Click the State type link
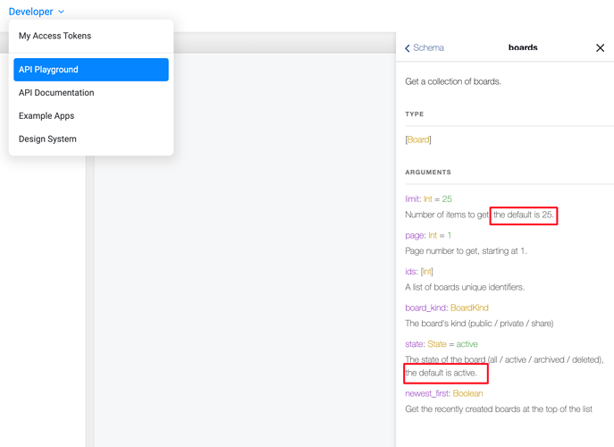Screen dimensions: 614x447 pyautogui.click(x=436, y=344)
